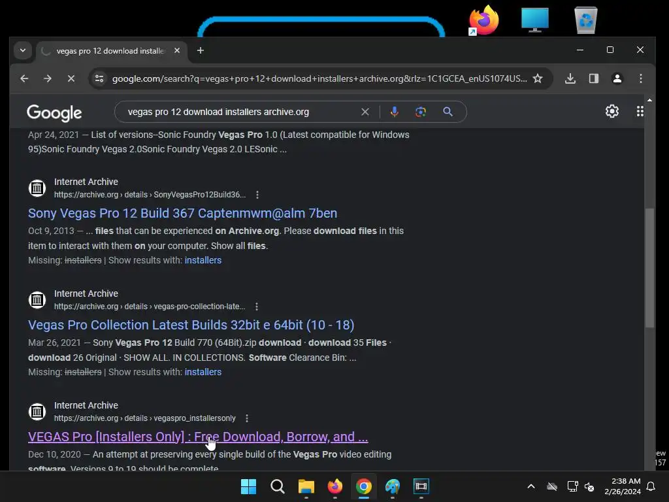The height and width of the screenshot is (502, 669).
Task: Switch to Chrome in taskbar
Action: click(363, 486)
